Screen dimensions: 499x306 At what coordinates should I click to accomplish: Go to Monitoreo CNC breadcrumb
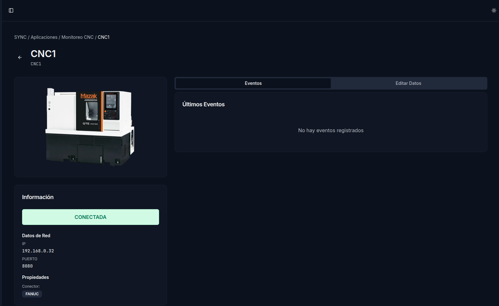coord(77,37)
